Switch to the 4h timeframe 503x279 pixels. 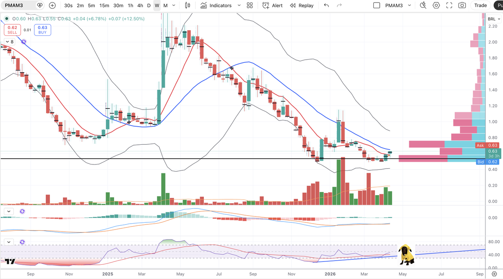[x=140, y=5]
